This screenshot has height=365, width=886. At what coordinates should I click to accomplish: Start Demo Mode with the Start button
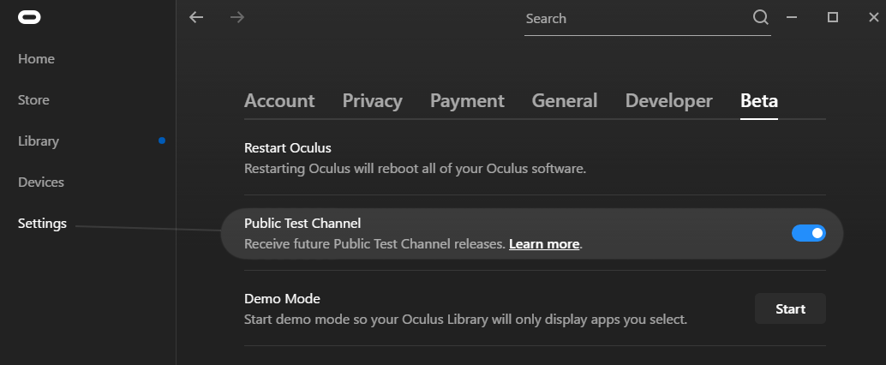(791, 308)
